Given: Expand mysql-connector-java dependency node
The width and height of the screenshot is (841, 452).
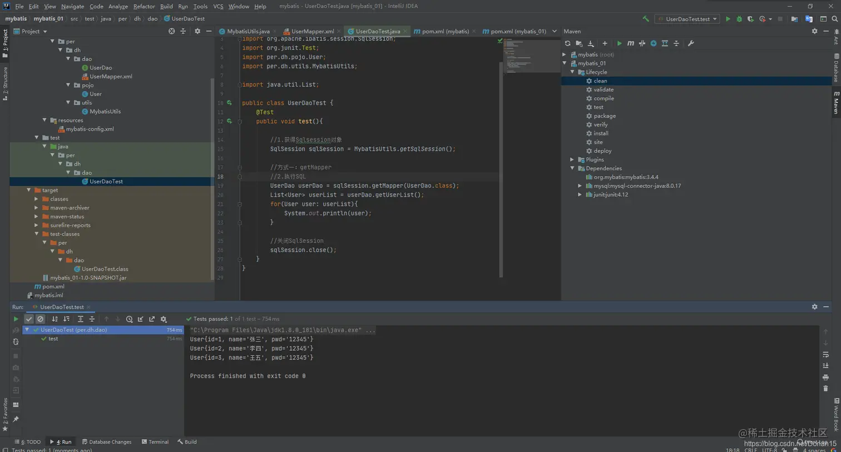Looking at the screenshot, I should [580, 186].
